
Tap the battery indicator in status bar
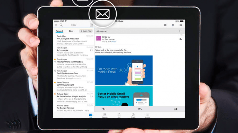tap(182, 21)
